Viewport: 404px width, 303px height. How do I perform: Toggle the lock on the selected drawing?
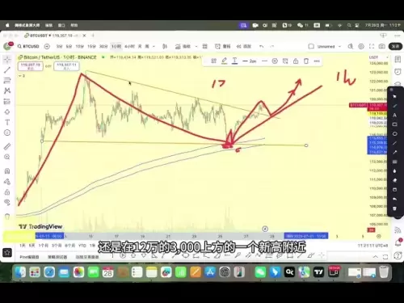(x=296, y=61)
